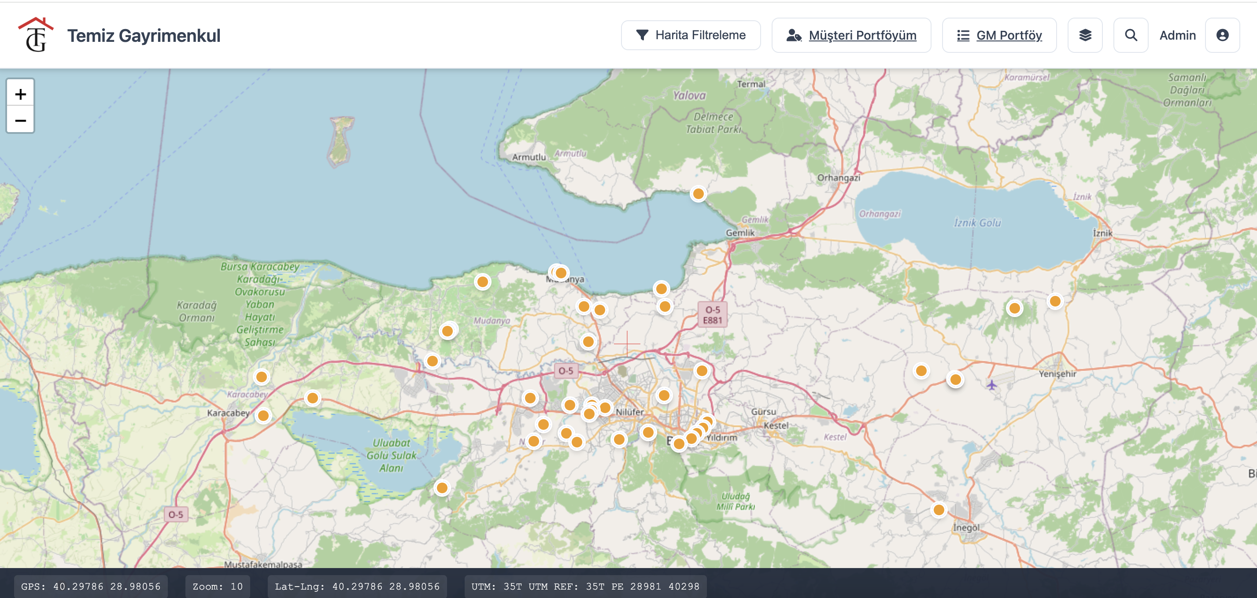The width and height of the screenshot is (1257, 598).
Task: Open the map layers icon button
Action: coord(1085,35)
